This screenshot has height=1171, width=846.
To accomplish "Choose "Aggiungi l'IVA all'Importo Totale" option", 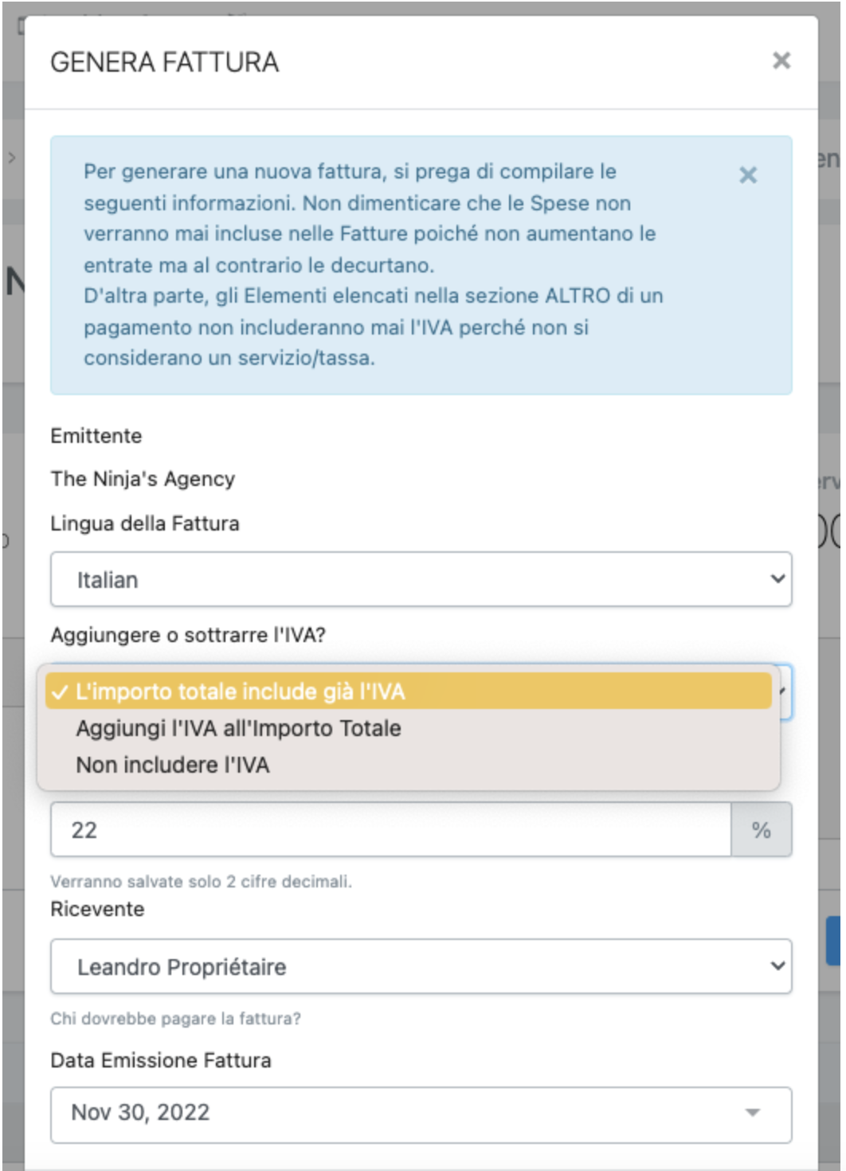I will point(238,728).
